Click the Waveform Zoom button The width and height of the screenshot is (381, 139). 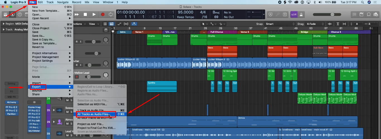point(330,24)
